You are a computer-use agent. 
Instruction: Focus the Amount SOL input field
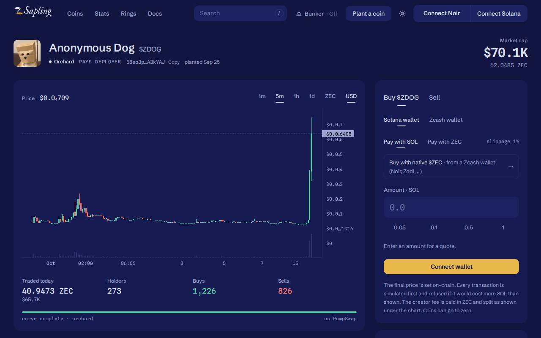tap(451, 207)
